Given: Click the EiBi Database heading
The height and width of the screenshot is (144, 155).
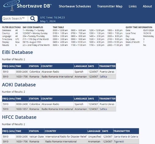Looking at the screenshot, I should (x=17, y=52).
